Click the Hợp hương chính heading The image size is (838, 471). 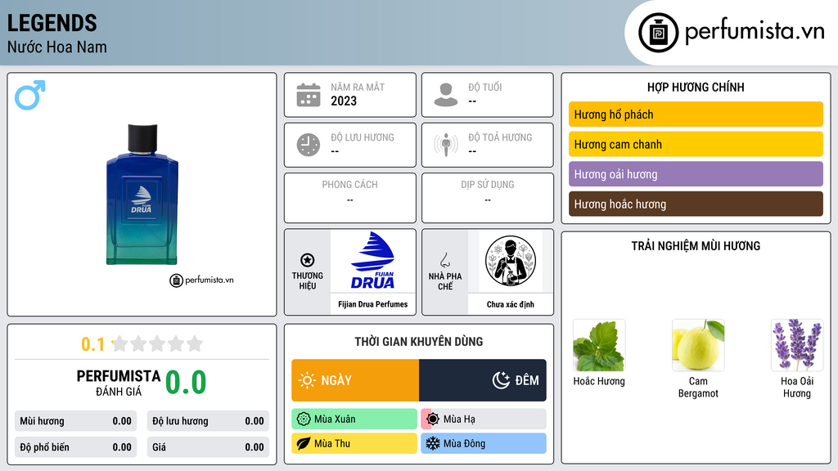click(696, 87)
